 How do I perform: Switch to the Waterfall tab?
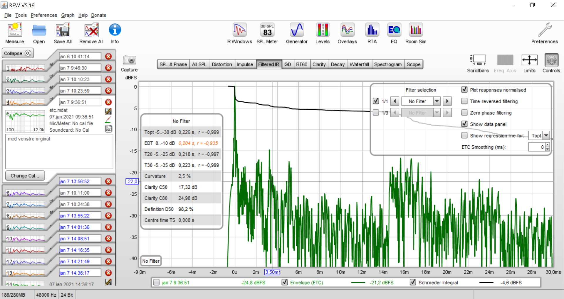click(x=359, y=64)
